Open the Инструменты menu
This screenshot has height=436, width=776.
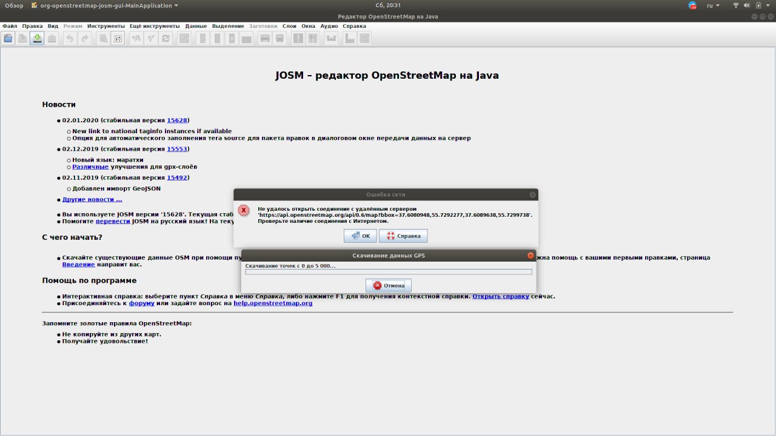pos(106,26)
